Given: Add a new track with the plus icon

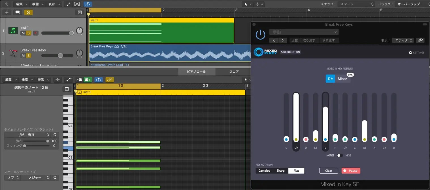Looking at the screenshot, I should 6,12.
